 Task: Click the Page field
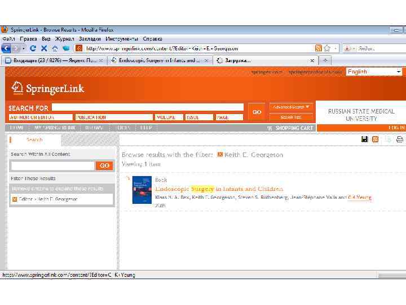pyautogui.click(x=230, y=117)
